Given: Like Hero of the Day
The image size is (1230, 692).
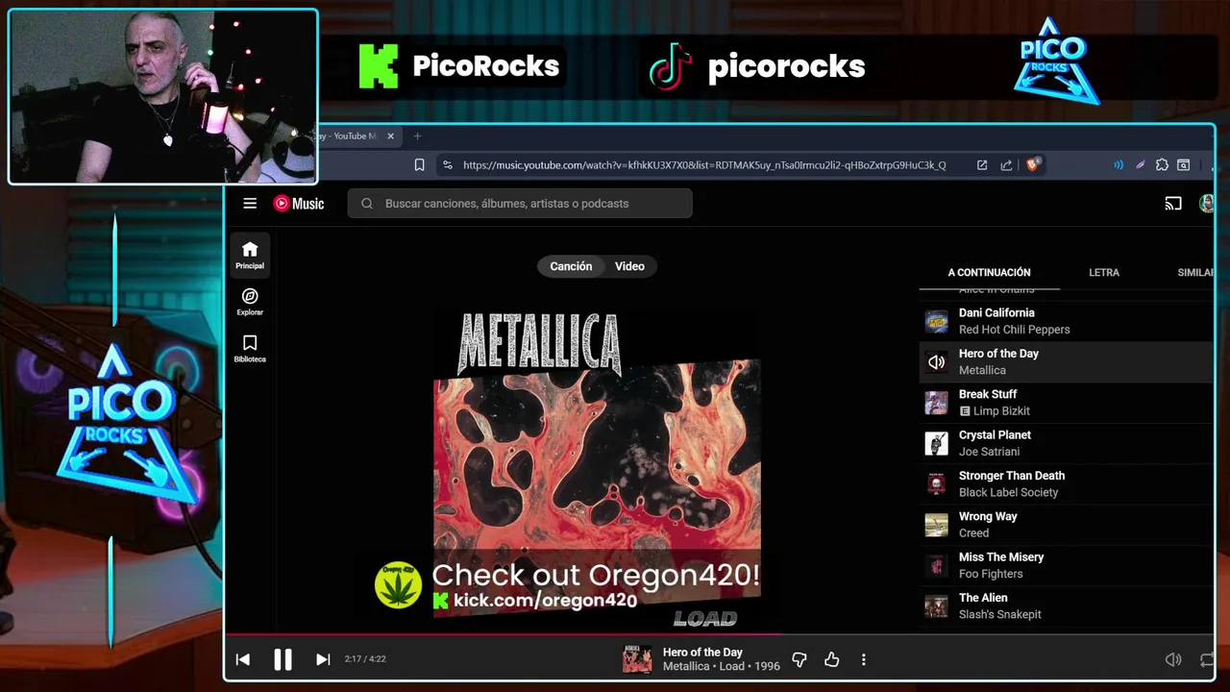Looking at the screenshot, I should pos(832,659).
